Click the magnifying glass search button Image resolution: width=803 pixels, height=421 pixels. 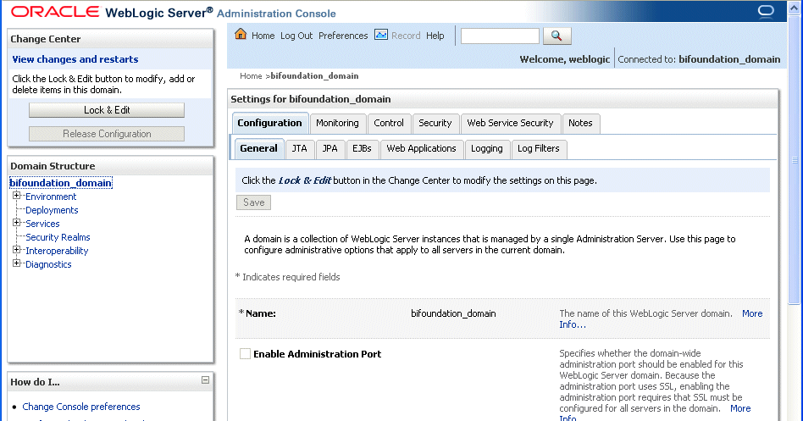point(557,36)
